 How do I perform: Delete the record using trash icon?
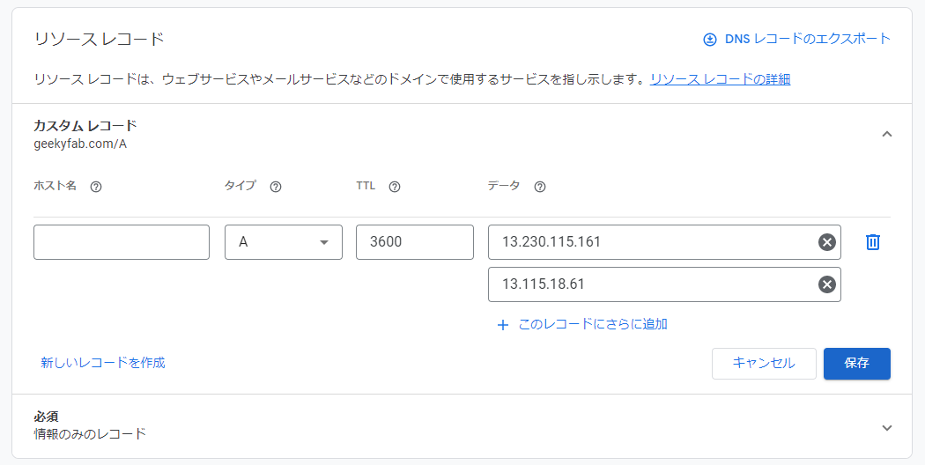point(872,242)
